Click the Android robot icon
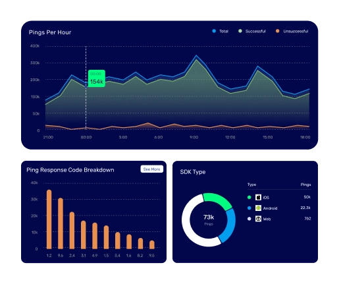 (258, 208)
